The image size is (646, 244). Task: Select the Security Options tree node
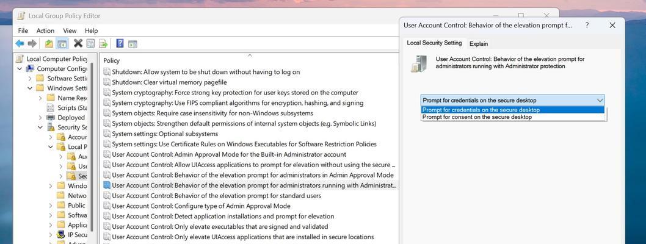[x=77, y=176]
